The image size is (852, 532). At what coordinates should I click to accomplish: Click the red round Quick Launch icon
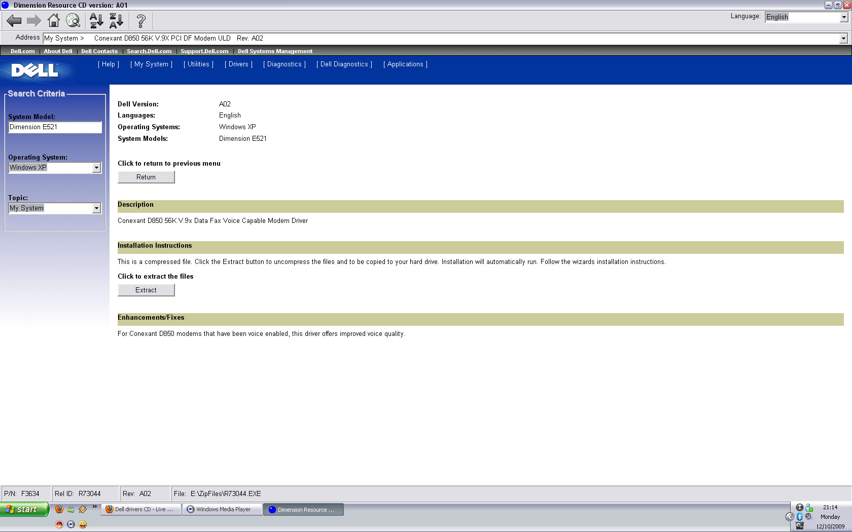click(59, 524)
